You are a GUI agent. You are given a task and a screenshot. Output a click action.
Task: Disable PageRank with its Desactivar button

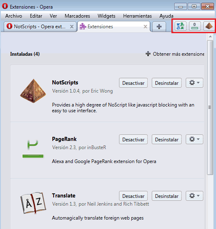(x=133, y=139)
